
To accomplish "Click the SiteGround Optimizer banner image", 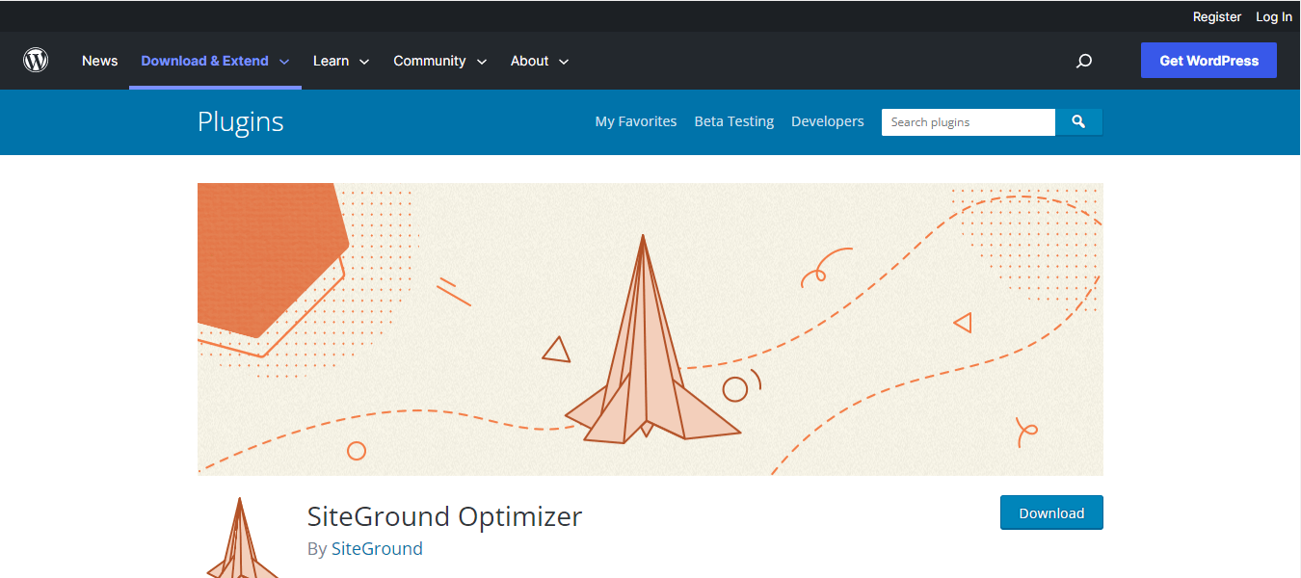I will click(650, 328).
